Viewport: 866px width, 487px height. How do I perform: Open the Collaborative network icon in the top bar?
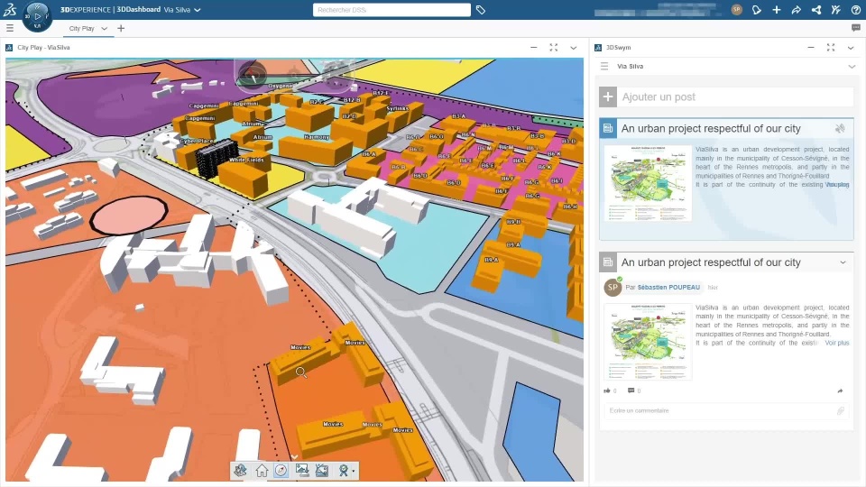click(x=815, y=10)
